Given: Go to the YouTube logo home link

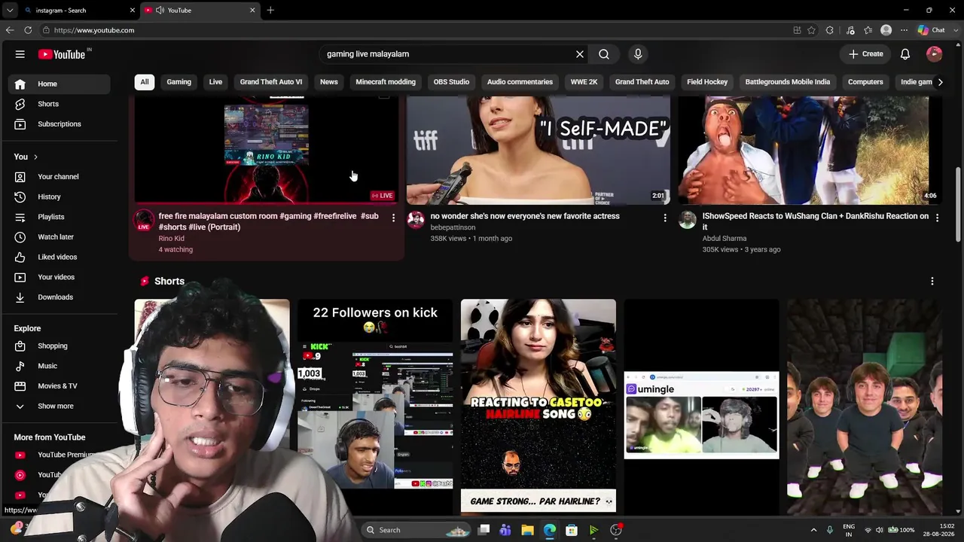Looking at the screenshot, I should [62, 54].
